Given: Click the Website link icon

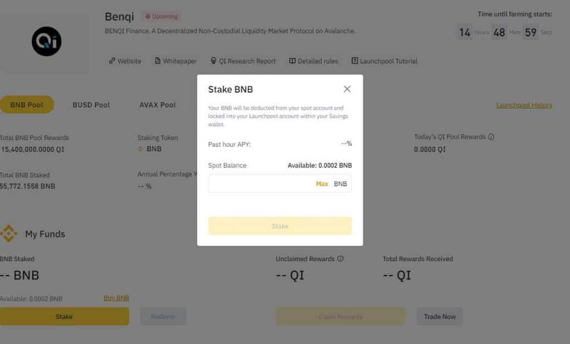Looking at the screenshot, I should [x=112, y=61].
